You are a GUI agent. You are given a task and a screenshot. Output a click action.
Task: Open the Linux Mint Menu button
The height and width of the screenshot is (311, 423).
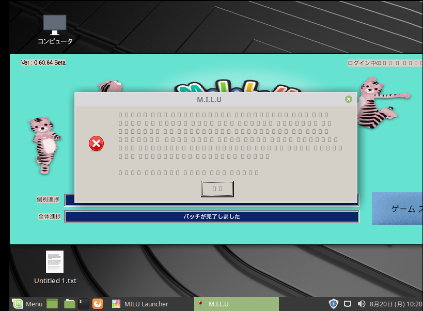pos(27,304)
